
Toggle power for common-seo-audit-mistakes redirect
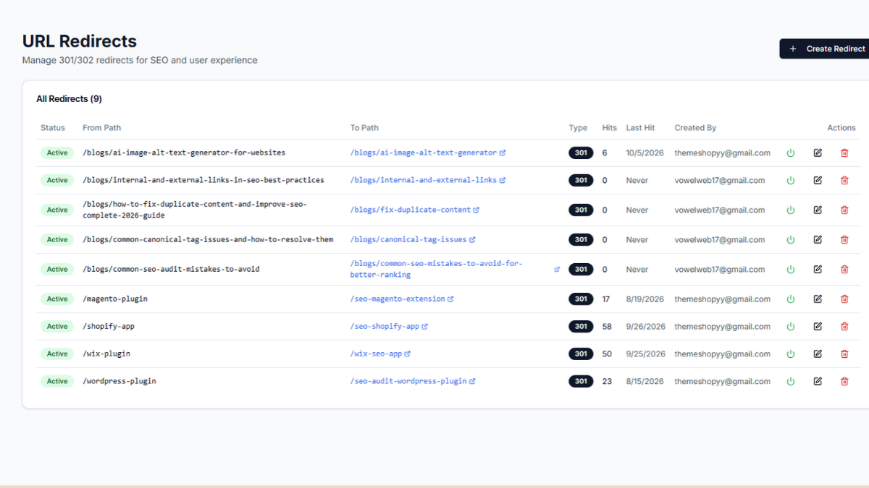[x=791, y=269]
